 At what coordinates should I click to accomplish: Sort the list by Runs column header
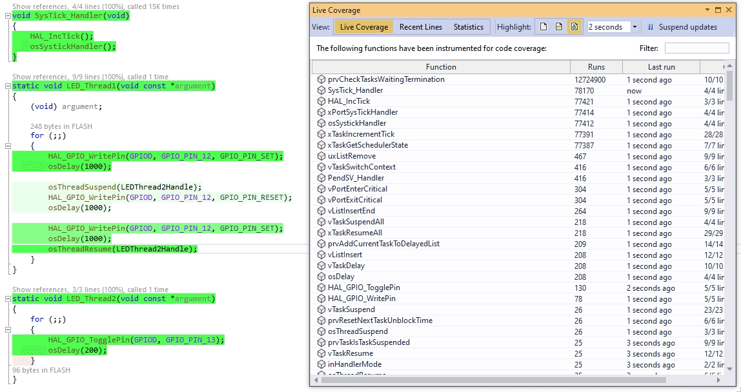click(596, 67)
